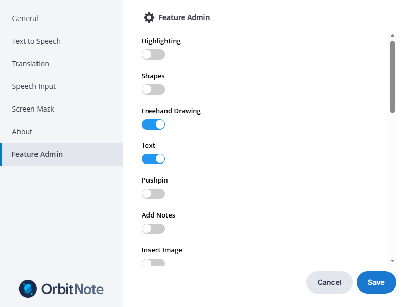Switch to the Screen Mask tab

pyautogui.click(x=33, y=109)
